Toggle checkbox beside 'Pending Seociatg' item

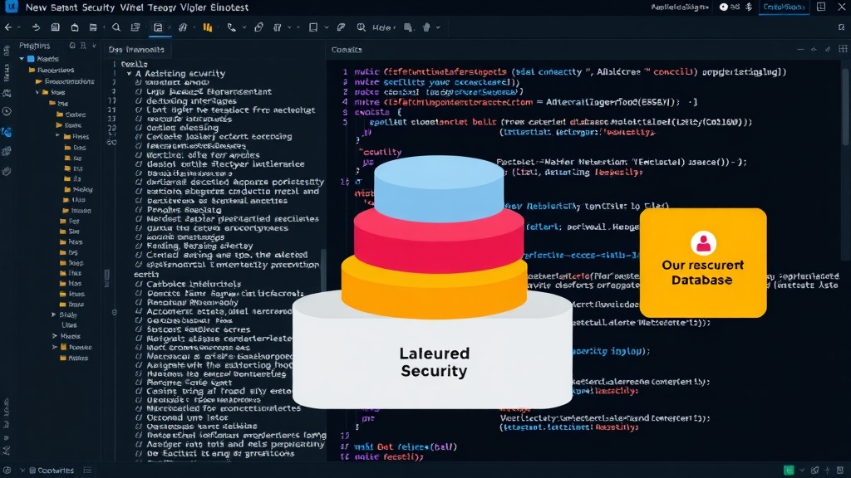pos(139,210)
